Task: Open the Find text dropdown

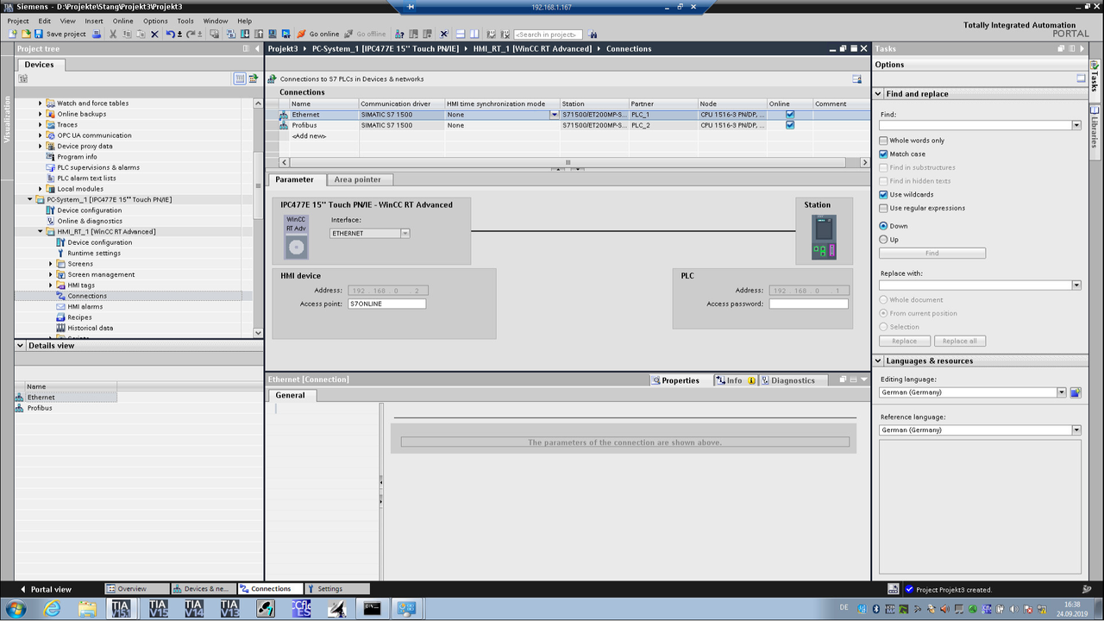Action: coord(1076,125)
